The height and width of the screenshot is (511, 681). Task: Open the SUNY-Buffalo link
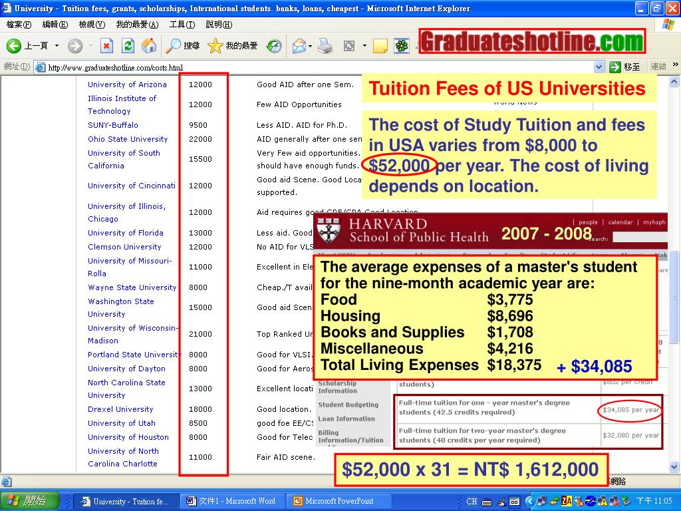(x=113, y=125)
